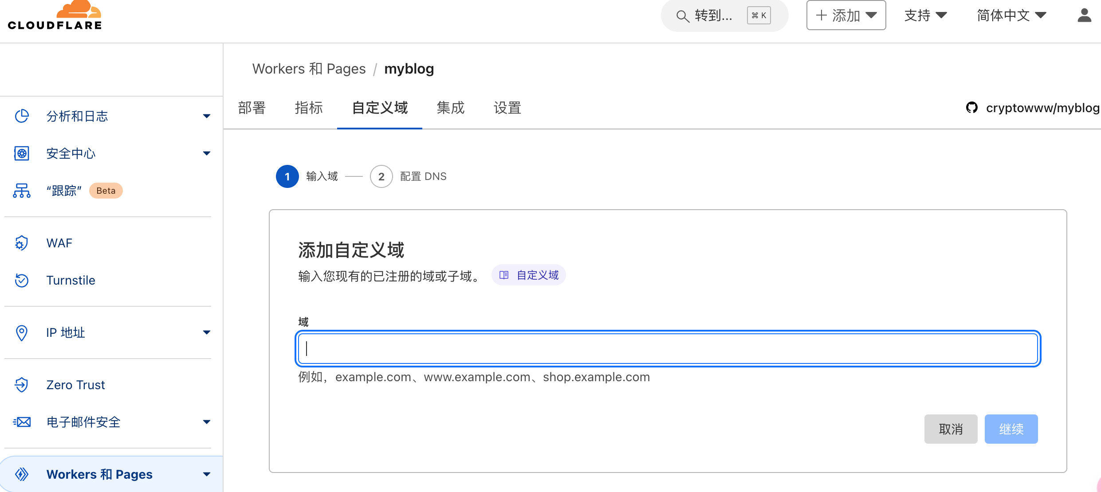This screenshot has width=1101, height=492.
Task: Click the Zero Trust icon
Action: click(x=22, y=385)
